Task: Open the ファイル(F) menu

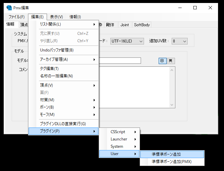Action: tap(16, 17)
